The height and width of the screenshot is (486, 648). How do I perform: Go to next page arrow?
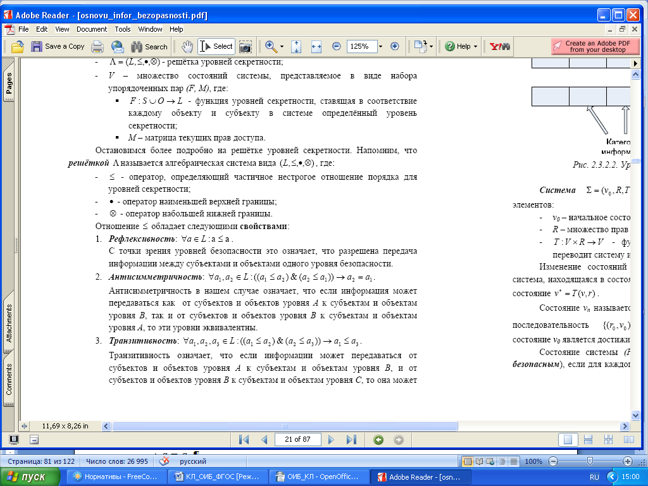pyautogui.click(x=331, y=439)
